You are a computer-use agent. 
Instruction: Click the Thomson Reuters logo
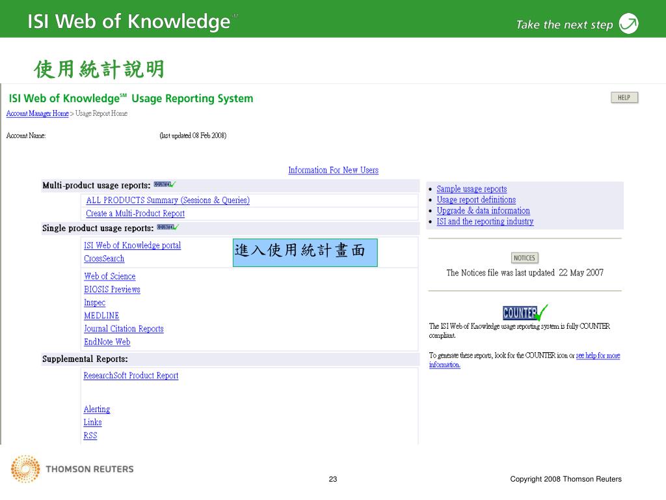[72, 469]
